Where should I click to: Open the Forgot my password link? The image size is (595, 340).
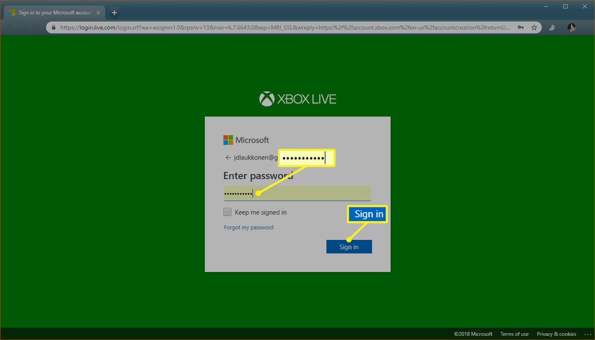tap(249, 227)
